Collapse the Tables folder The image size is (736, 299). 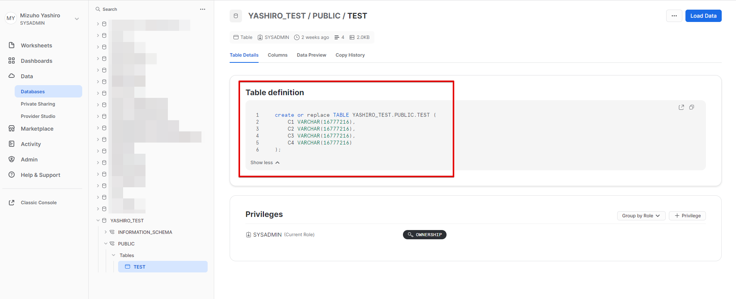113,255
